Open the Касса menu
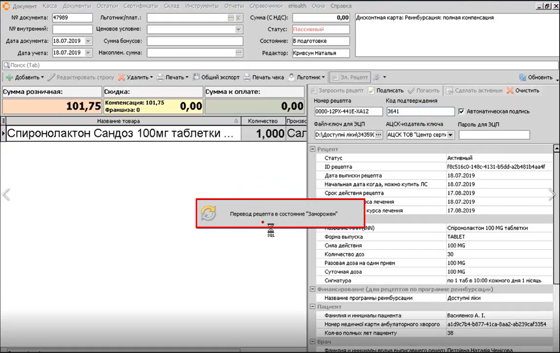The width and height of the screenshot is (560, 353). [50, 6]
